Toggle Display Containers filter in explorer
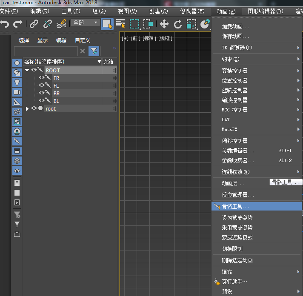The height and width of the screenshot is (296, 303). pos(17,151)
